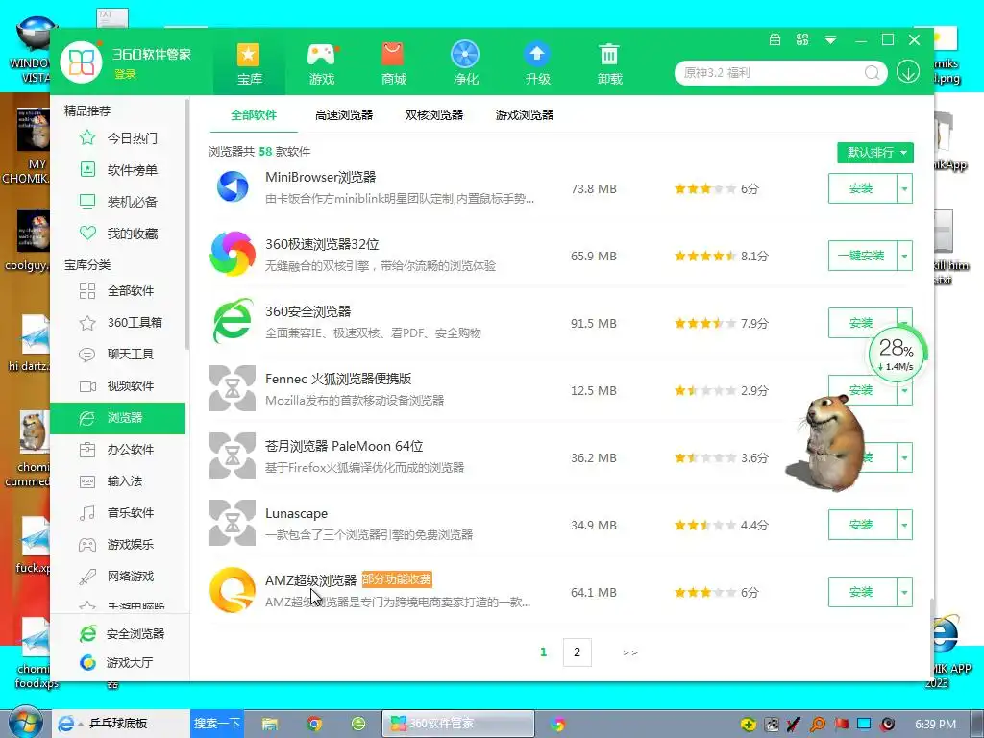Open 游戏大厅 shortcut at sidebar bottom
This screenshot has width=984, height=738.
[116, 662]
